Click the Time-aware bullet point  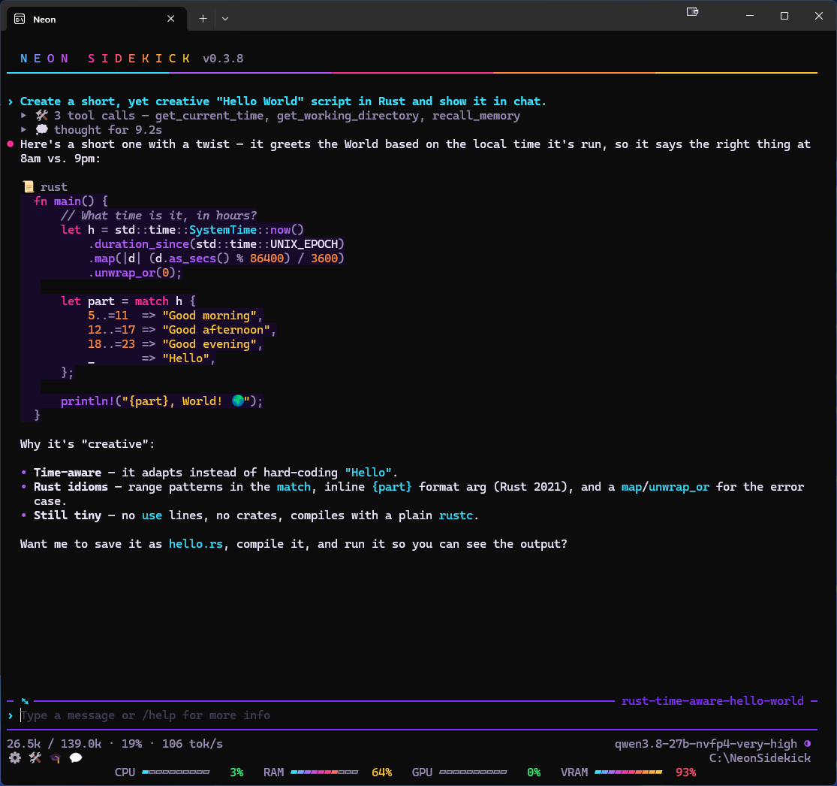pyautogui.click(x=209, y=473)
